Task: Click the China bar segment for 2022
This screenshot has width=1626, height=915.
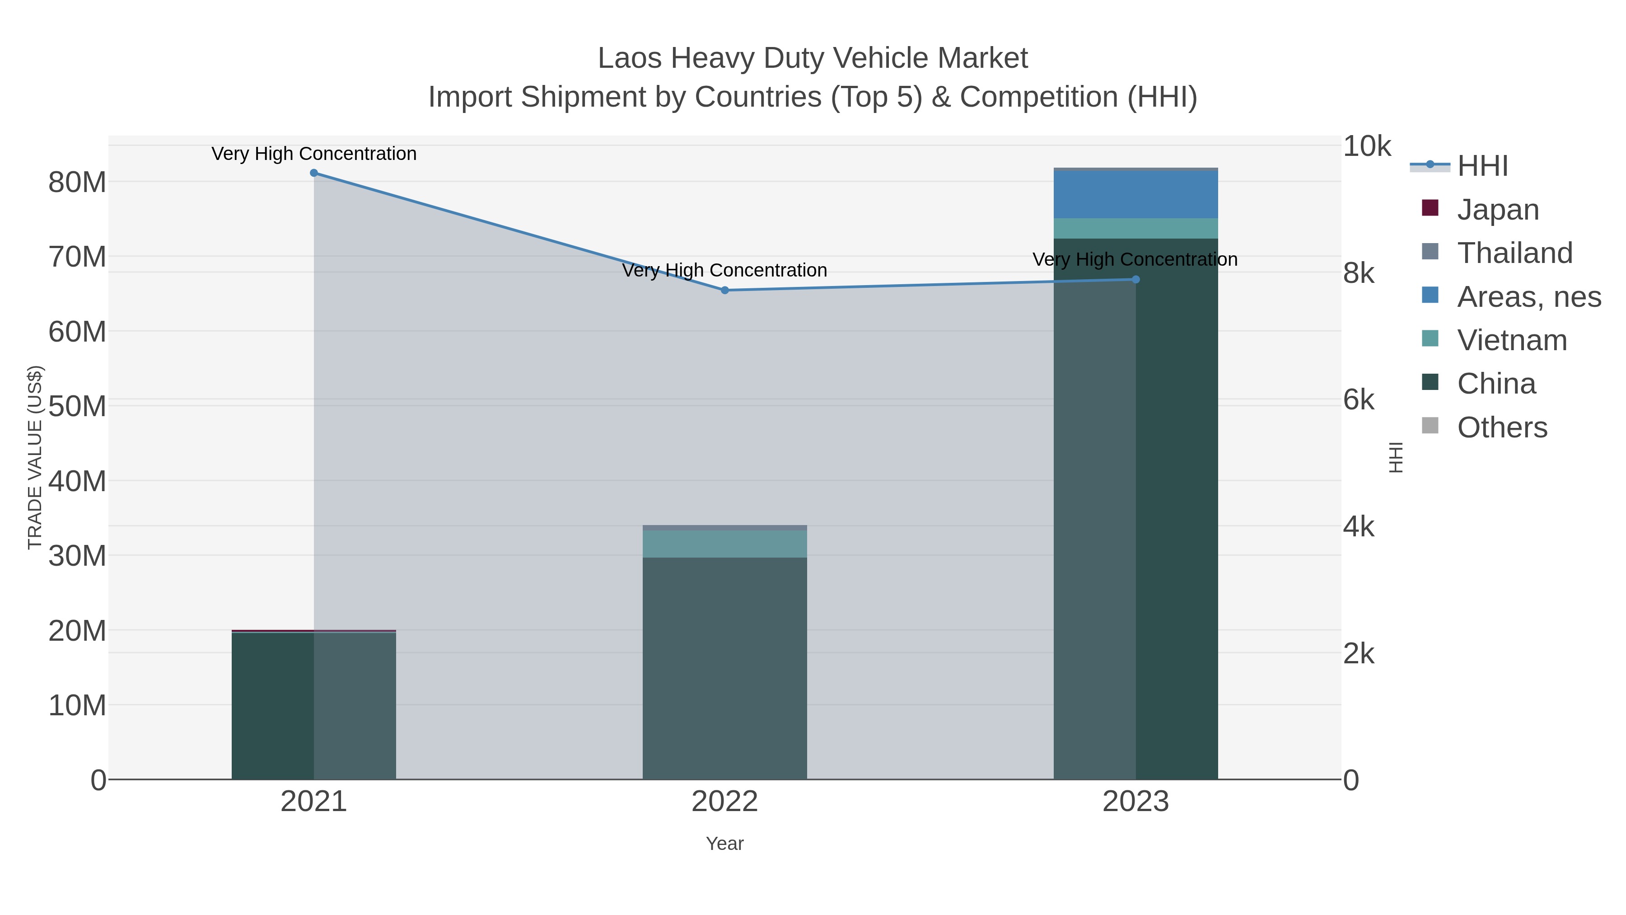Action: (724, 668)
